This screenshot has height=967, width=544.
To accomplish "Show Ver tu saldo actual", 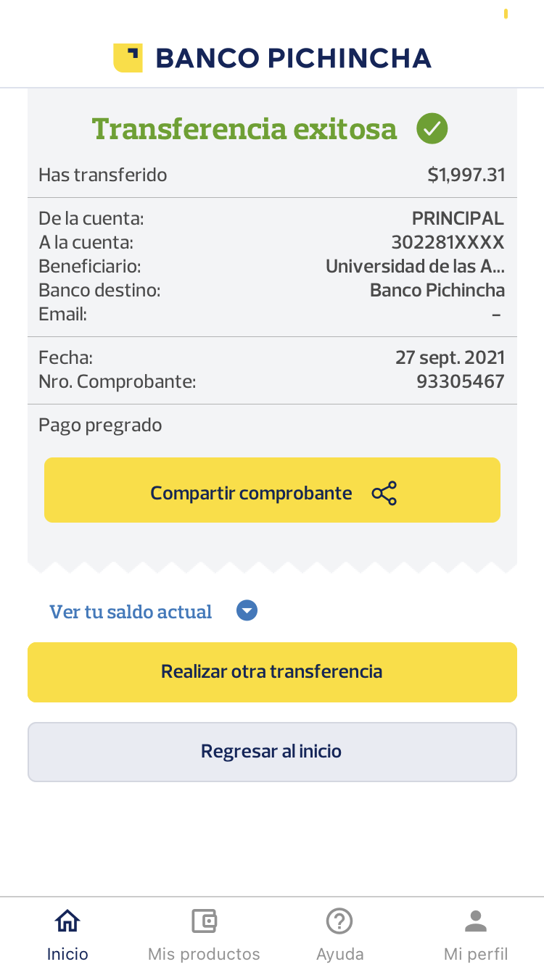I will (131, 612).
